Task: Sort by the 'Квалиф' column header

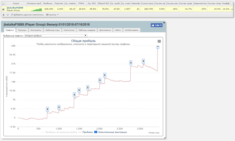Action: coord(136,3)
